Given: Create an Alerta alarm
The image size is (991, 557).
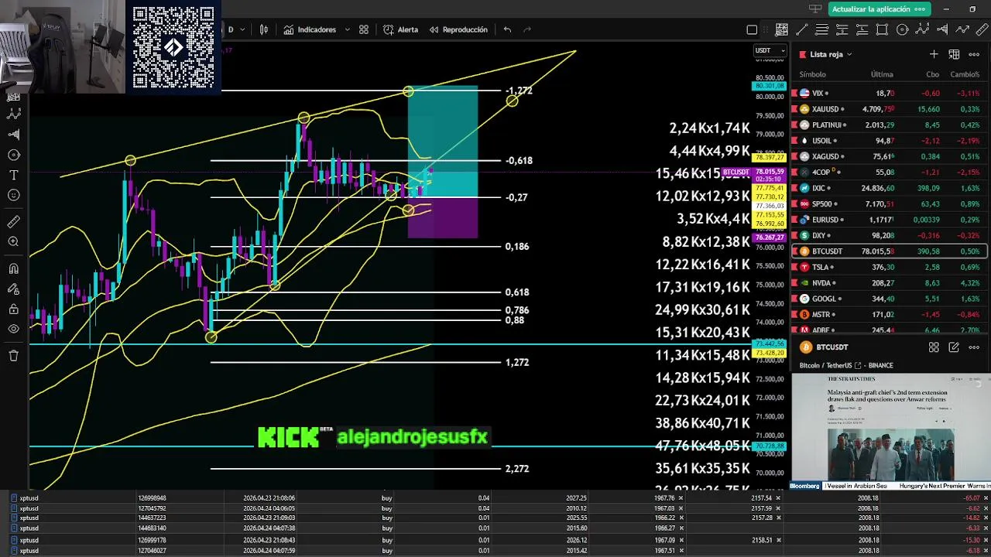Looking at the screenshot, I should (400, 29).
